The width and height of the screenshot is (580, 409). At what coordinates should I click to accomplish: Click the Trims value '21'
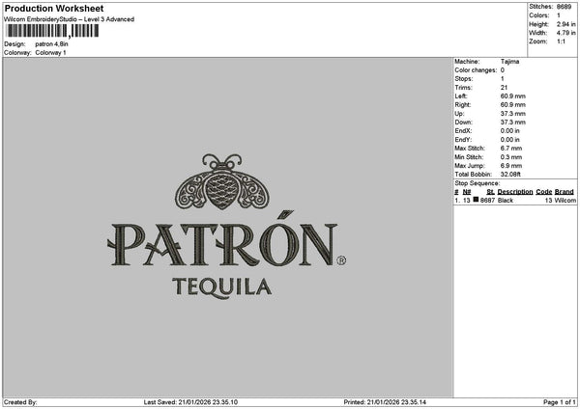tap(504, 88)
